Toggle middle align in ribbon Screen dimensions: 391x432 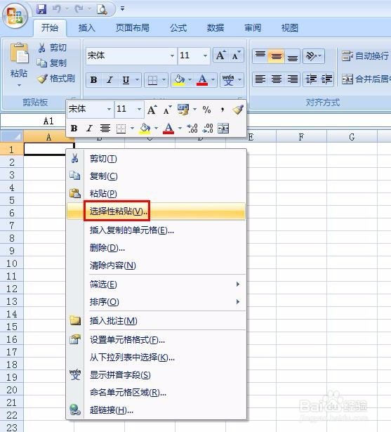276,56
